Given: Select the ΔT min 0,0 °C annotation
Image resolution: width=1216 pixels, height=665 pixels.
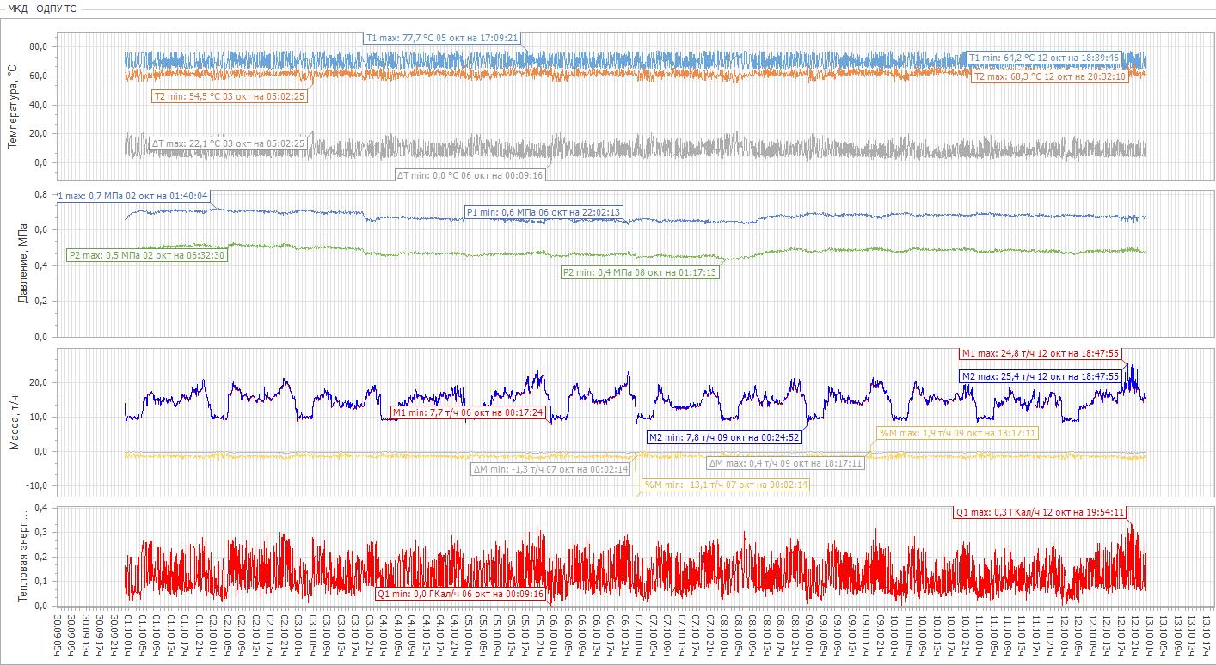Looking at the screenshot, I should point(470,174).
